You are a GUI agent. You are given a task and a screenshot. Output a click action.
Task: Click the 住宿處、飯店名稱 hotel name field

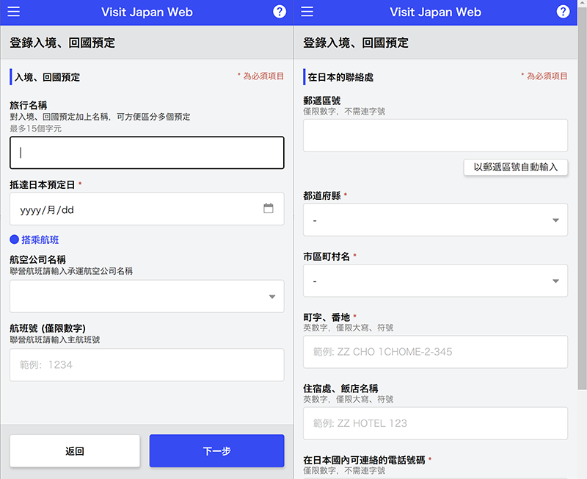click(x=435, y=423)
